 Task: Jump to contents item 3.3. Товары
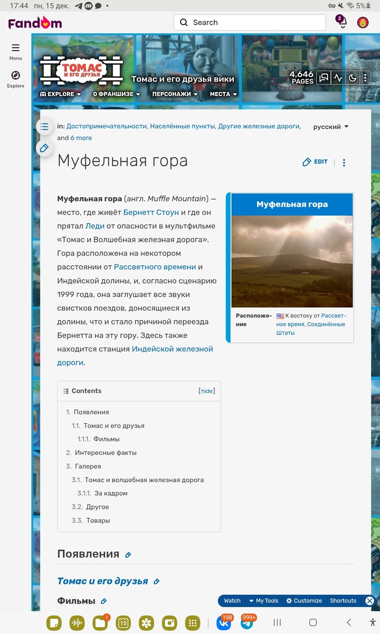pos(91,520)
